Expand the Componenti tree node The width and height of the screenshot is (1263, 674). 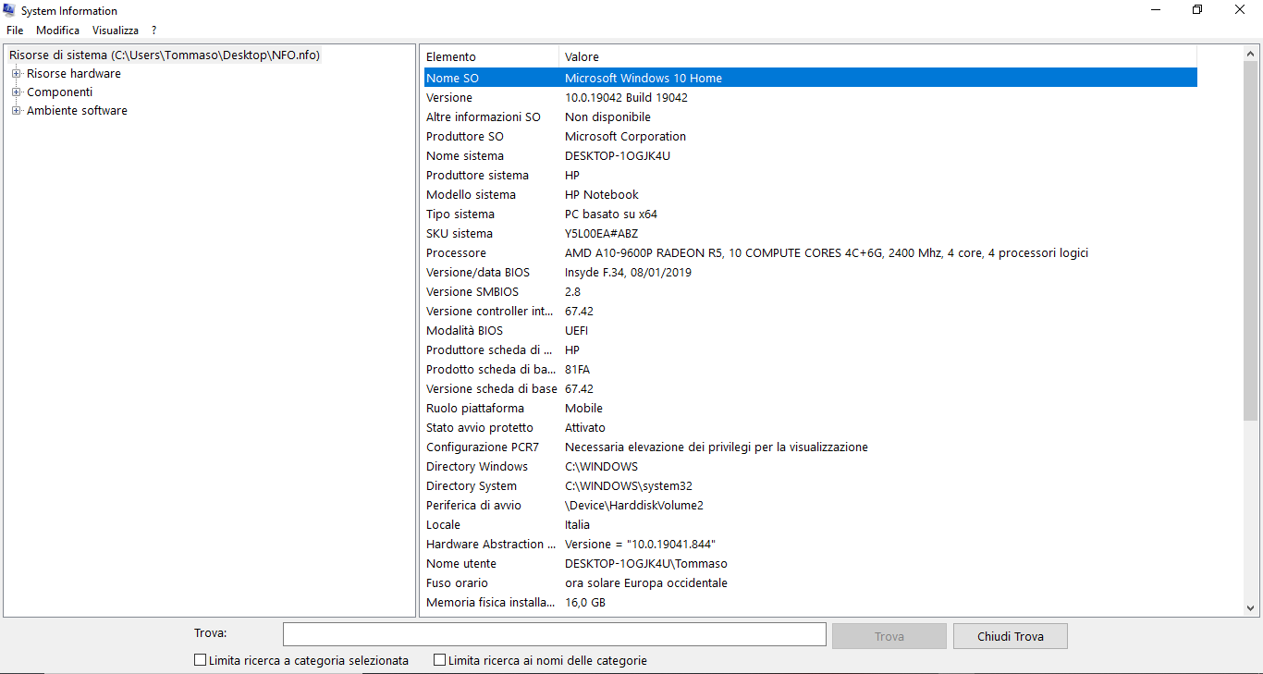click(16, 92)
